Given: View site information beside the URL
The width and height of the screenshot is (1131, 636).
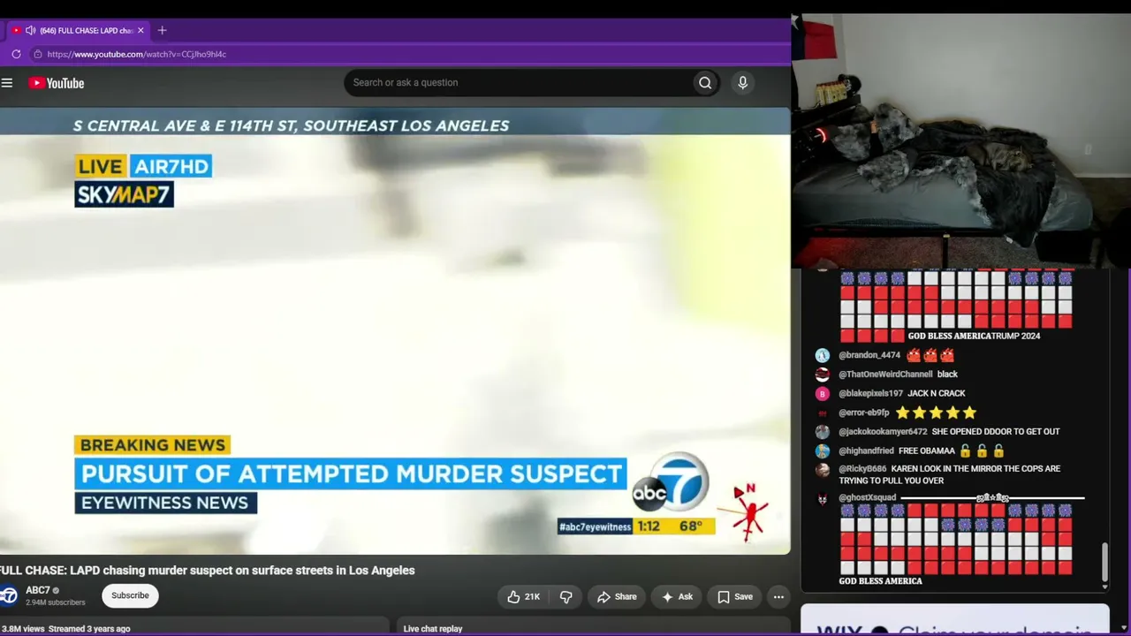Looking at the screenshot, I should 37,54.
